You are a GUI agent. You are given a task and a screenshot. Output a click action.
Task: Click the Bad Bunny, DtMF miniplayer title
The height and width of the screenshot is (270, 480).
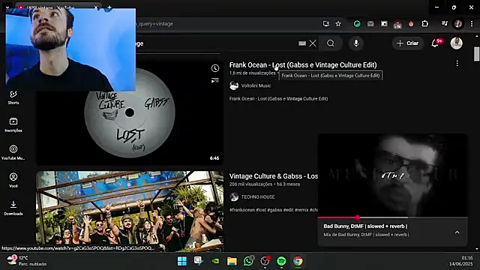(x=365, y=226)
